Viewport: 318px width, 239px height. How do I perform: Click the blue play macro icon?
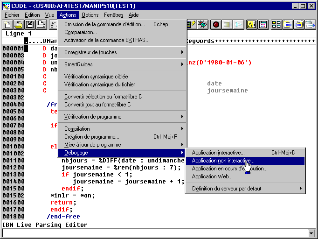coord(238,24)
